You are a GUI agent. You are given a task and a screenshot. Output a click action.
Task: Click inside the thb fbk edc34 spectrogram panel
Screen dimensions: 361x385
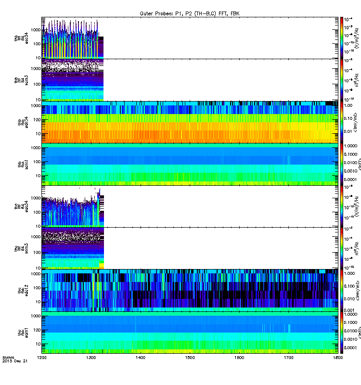point(190,122)
